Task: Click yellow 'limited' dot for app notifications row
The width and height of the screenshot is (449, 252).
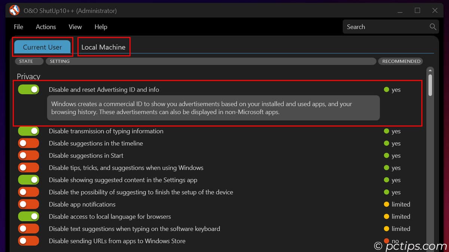Action: click(387, 204)
